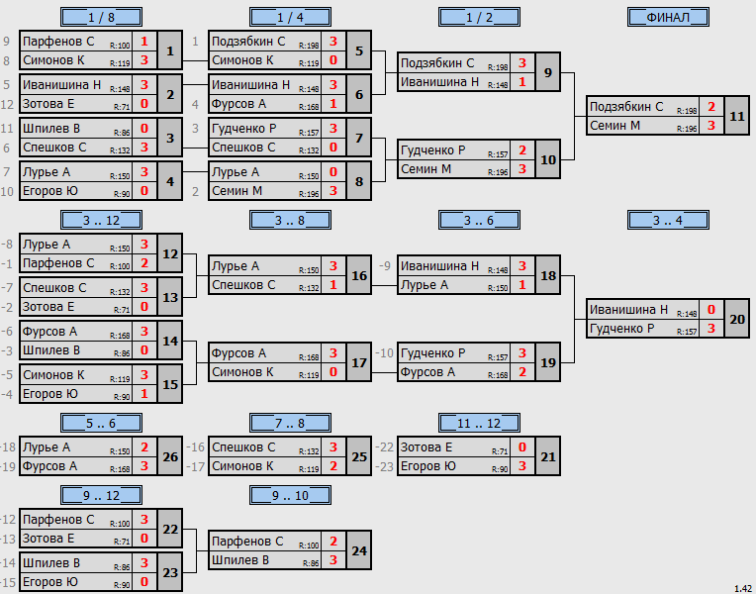Select match number box 3

coord(170,138)
